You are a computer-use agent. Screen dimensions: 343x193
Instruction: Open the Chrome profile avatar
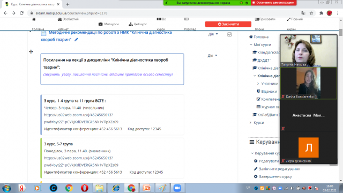tap(330, 13)
